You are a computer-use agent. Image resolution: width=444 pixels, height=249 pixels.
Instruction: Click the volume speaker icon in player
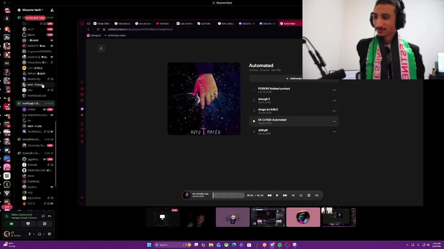click(x=317, y=195)
